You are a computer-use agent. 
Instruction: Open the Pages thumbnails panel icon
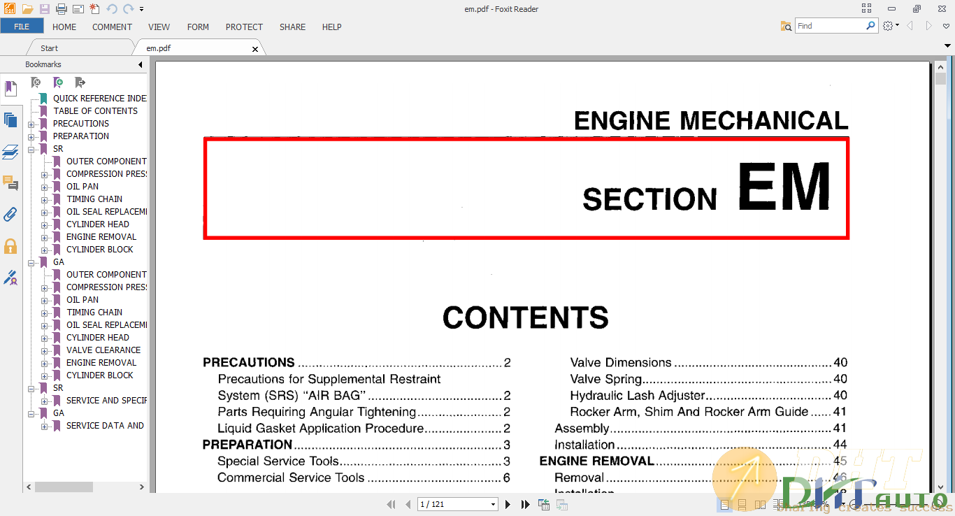coord(10,120)
